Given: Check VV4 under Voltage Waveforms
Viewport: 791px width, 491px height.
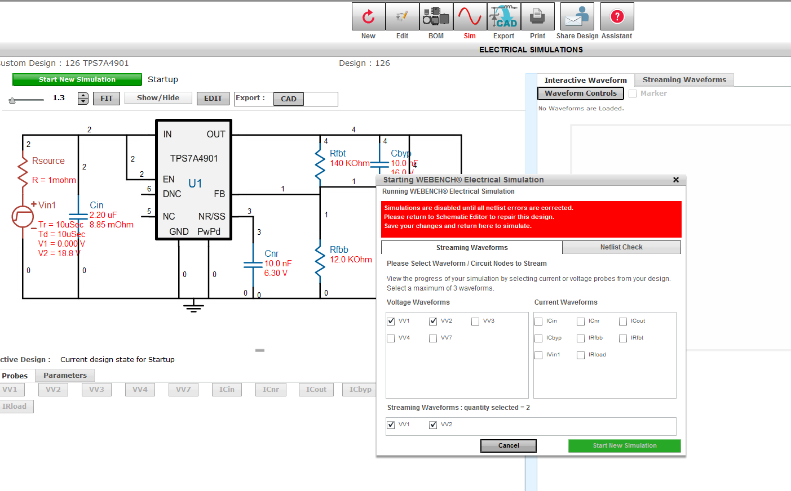Looking at the screenshot, I should (x=391, y=338).
